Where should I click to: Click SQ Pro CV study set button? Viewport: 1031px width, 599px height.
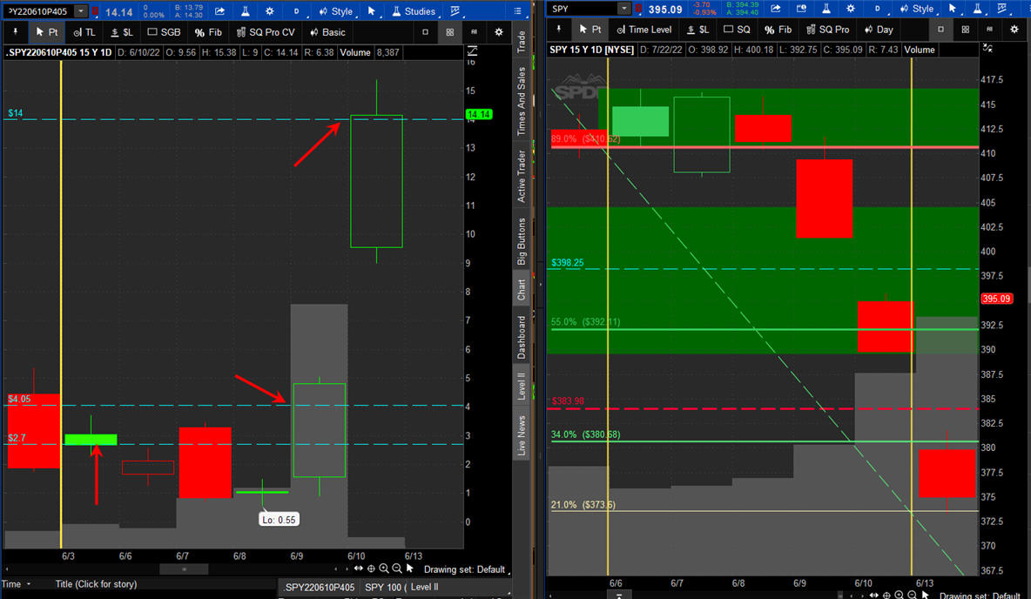(x=266, y=31)
